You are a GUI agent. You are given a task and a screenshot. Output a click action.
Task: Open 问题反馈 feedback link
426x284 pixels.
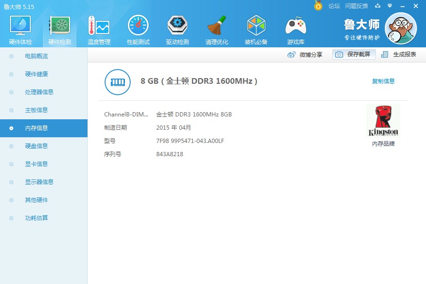[356, 6]
